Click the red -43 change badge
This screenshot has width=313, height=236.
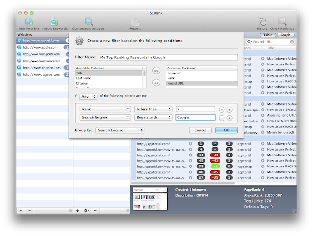pyautogui.click(x=215, y=155)
